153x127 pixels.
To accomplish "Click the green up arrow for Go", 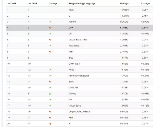I will [x=50, y=99].
